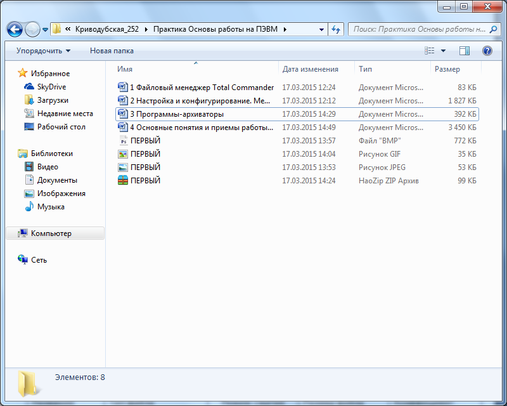507x406 pixels.
Task: Click the Музыка note icon
Action: coord(29,206)
